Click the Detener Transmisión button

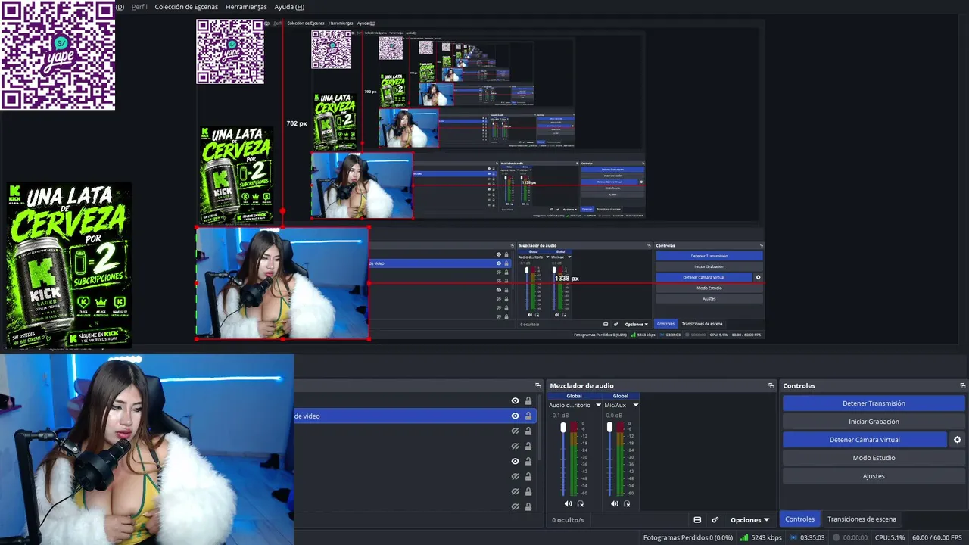point(874,403)
